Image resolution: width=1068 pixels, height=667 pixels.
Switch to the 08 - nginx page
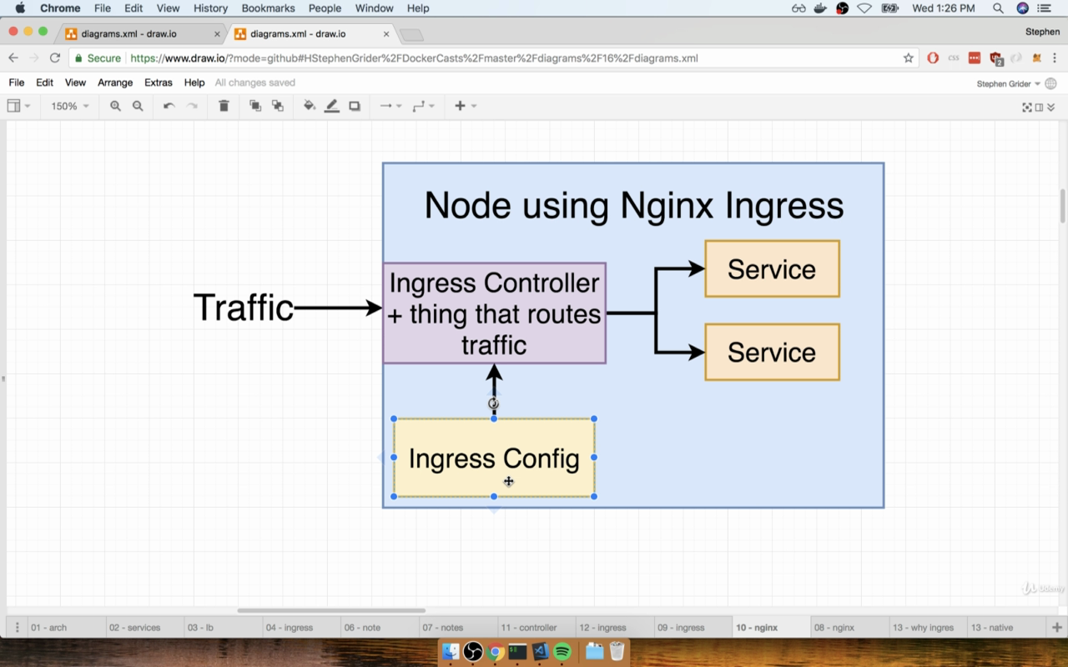(850, 627)
